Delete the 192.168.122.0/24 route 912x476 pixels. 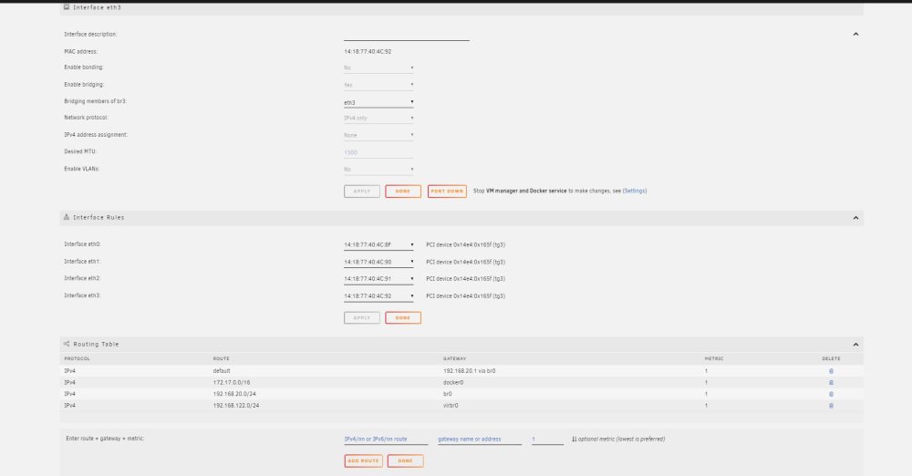click(831, 406)
